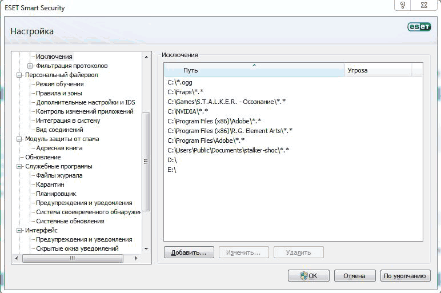The height and width of the screenshot is (293, 441).
Task: Close the ESET settings window
Action: (424, 5)
